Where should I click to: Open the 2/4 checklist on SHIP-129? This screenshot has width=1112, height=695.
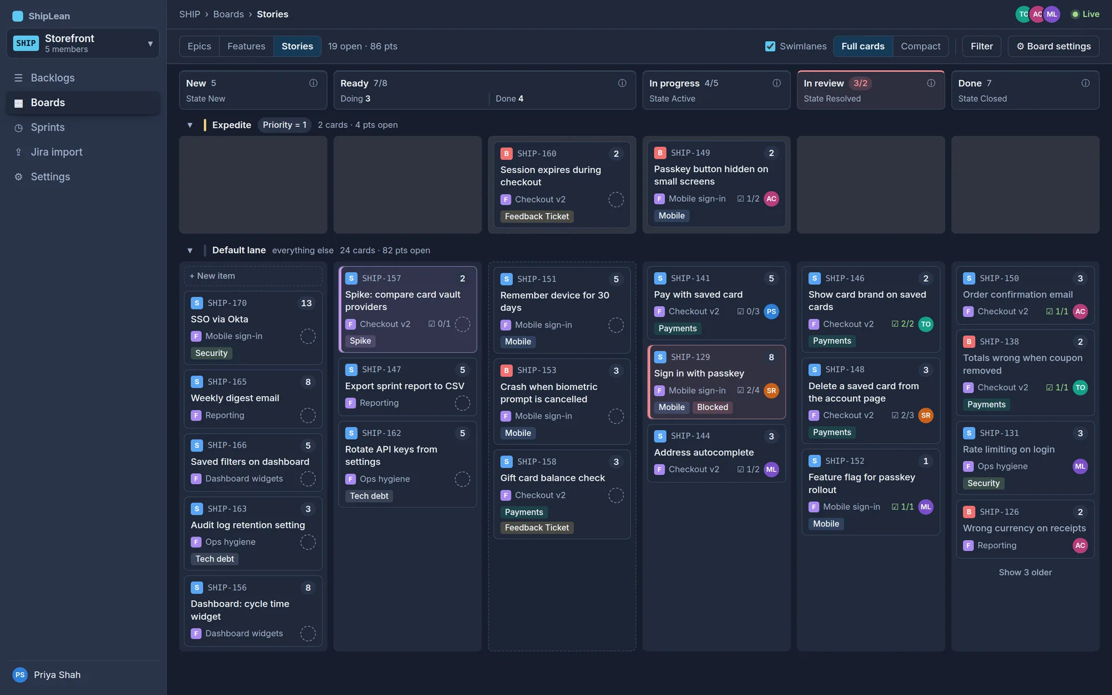coord(748,391)
